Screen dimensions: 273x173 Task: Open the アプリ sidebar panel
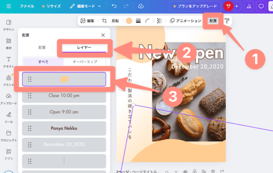9,154
